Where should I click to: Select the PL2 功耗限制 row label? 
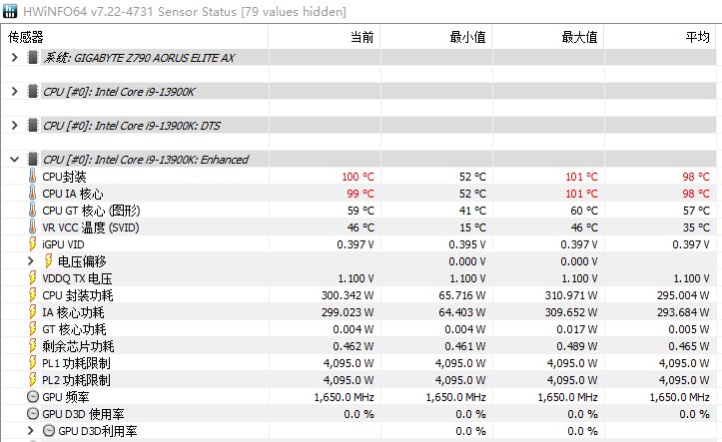coord(76,381)
